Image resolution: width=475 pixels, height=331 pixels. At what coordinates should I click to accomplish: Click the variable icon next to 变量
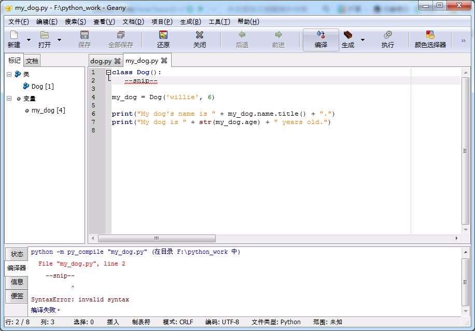[19, 99]
